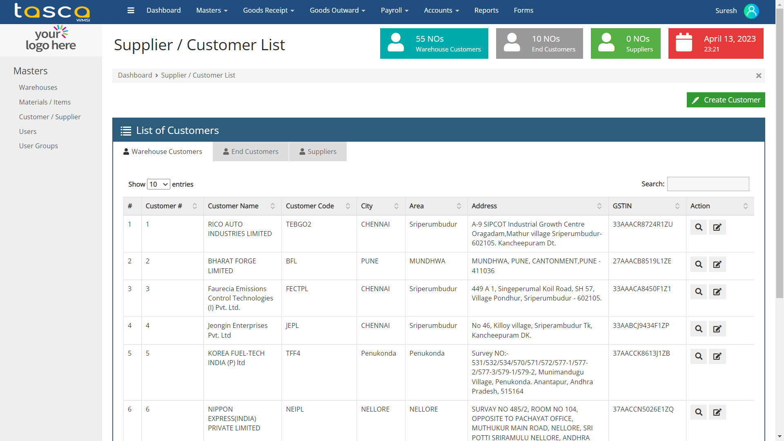Select the Warehouse Customers tab

tap(163, 151)
